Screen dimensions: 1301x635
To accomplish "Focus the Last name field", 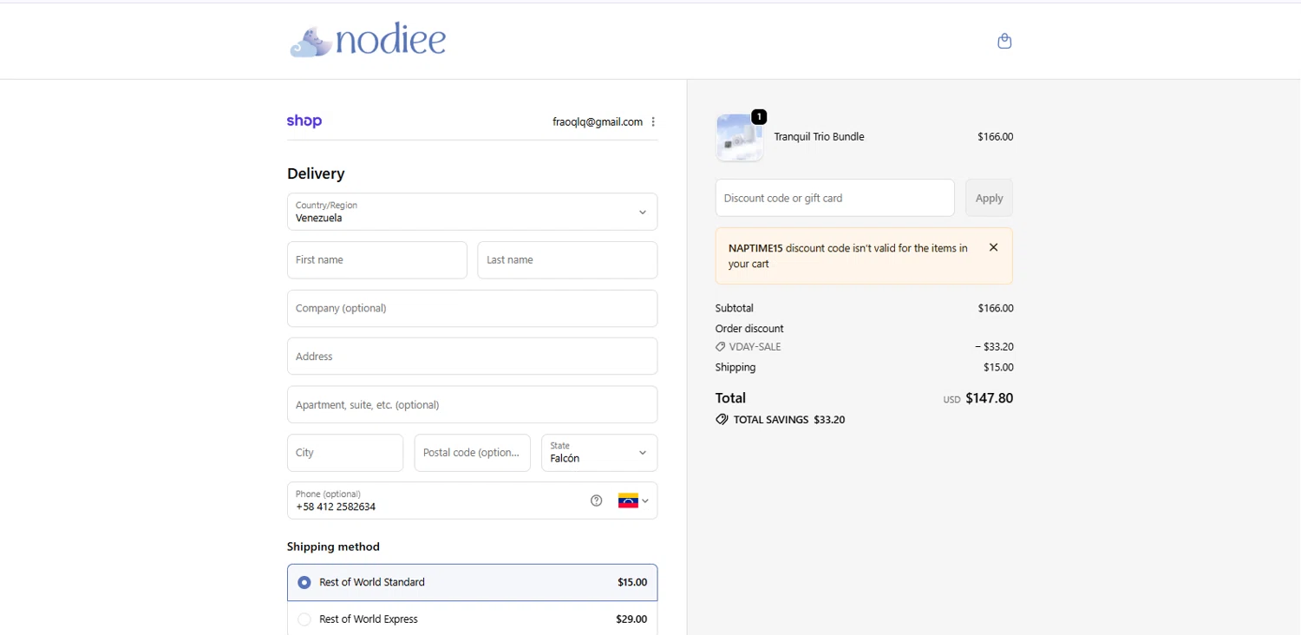I will 567,260.
